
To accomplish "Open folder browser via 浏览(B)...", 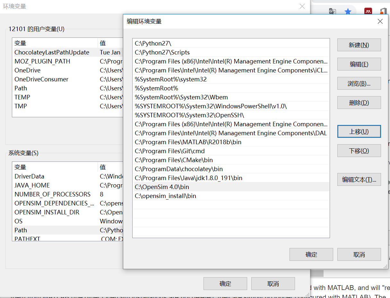I will click(x=359, y=83).
